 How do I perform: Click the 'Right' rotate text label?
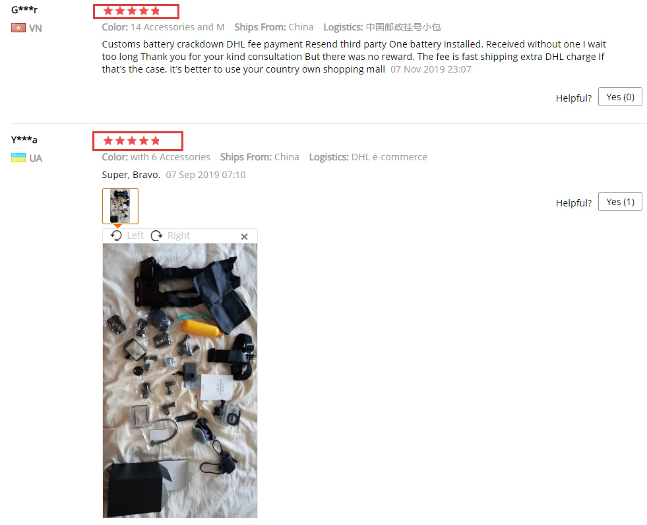tap(178, 235)
